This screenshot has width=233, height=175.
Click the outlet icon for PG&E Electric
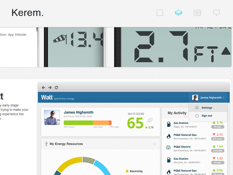point(168,148)
